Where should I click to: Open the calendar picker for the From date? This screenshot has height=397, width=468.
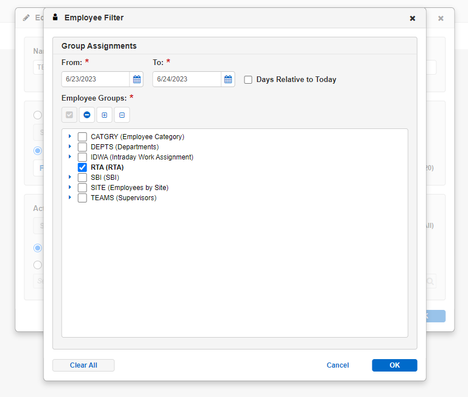pyautogui.click(x=136, y=79)
